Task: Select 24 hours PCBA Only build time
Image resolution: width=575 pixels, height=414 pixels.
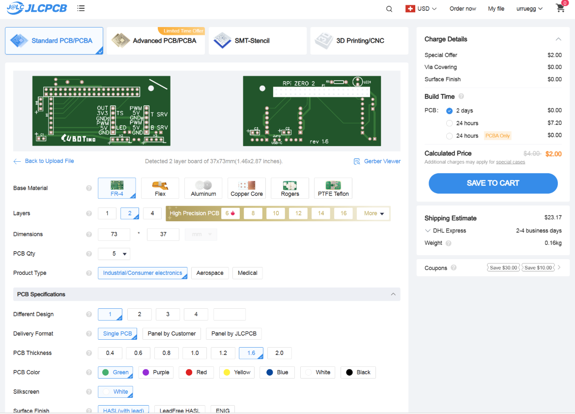Action: tap(449, 136)
